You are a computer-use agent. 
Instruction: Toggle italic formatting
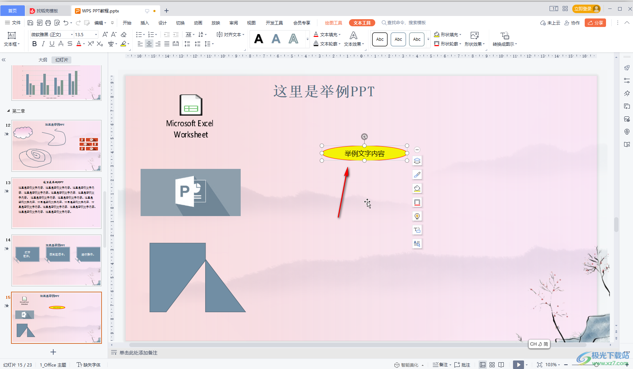(x=43, y=44)
